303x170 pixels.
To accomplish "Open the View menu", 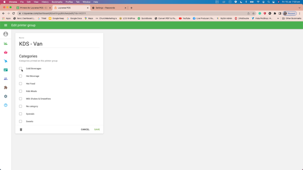I will pyautogui.click(x=36, y=2).
